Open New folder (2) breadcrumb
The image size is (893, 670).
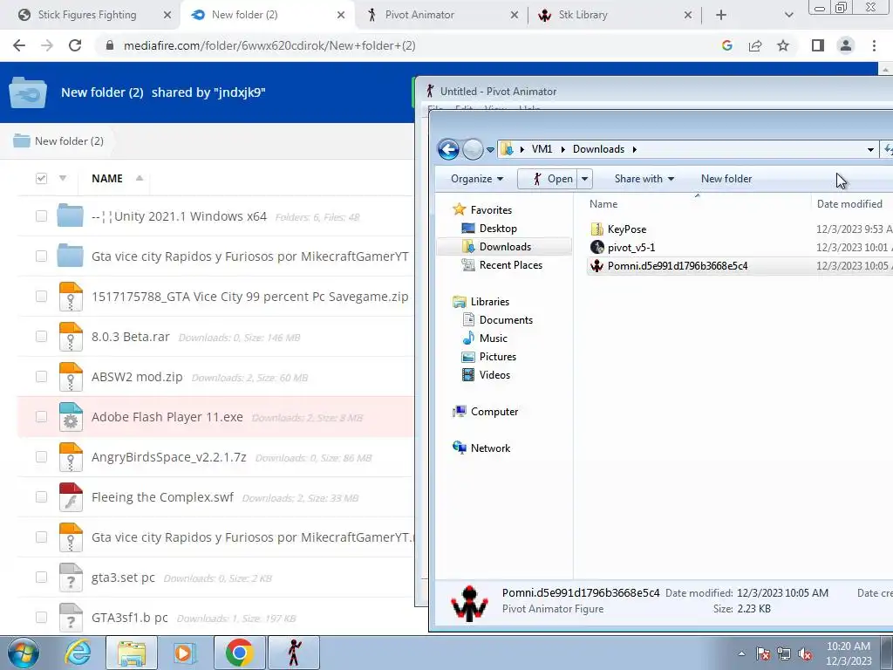tap(69, 140)
